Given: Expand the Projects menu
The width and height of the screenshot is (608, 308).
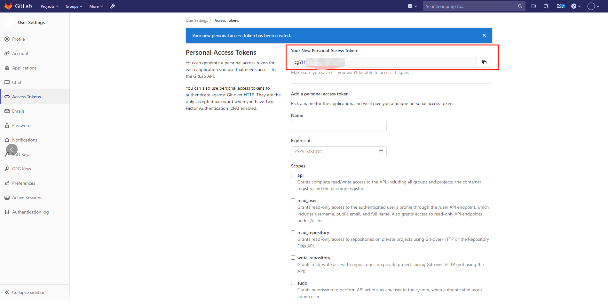Looking at the screenshot, I should coord(50,6).
